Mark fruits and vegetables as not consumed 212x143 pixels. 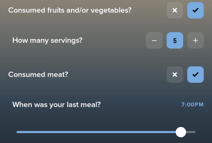click(175, 10)
